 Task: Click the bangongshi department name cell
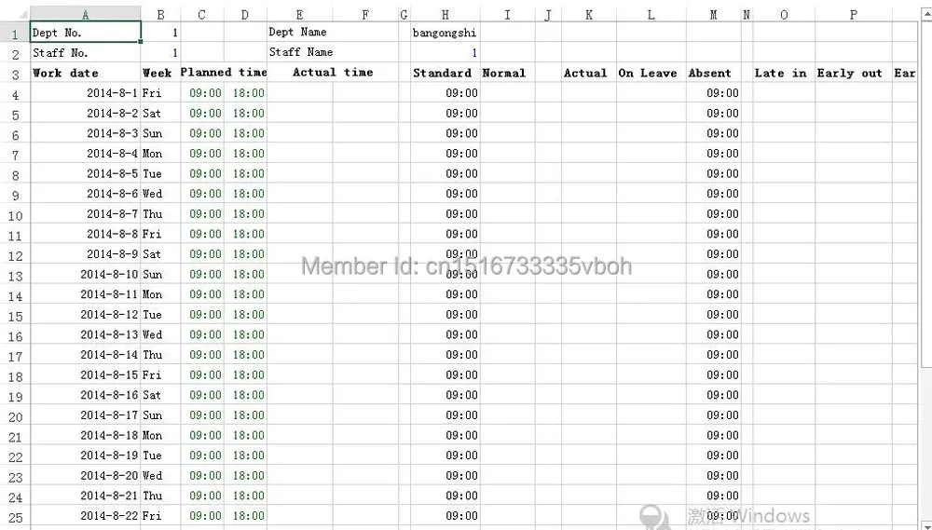tap(445, 33)
